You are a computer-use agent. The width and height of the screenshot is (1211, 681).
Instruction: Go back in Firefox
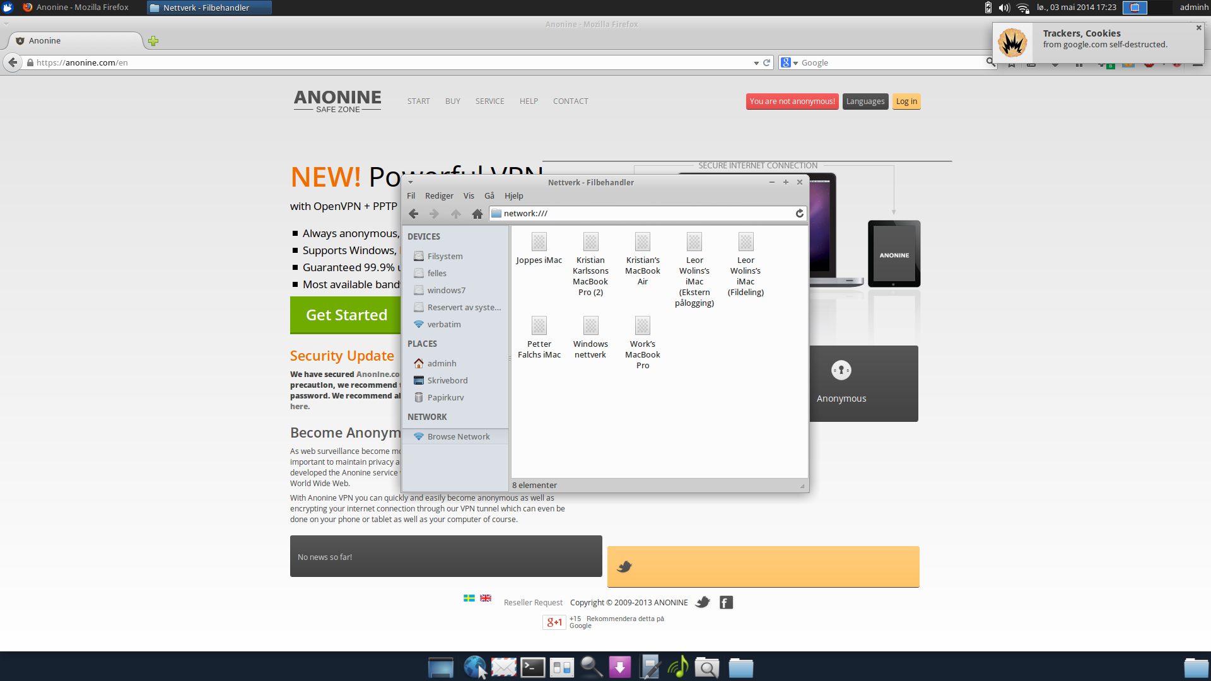(x=13, y=62)
